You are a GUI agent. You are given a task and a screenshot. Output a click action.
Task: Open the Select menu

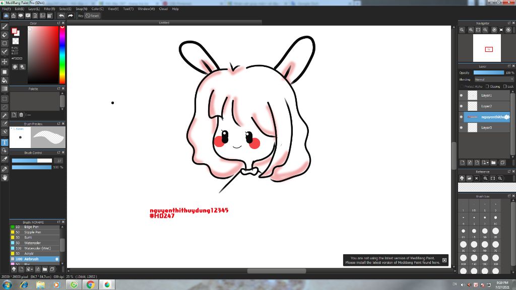coord(65,9)
